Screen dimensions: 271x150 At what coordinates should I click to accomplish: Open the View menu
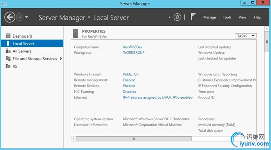(242, 17)
